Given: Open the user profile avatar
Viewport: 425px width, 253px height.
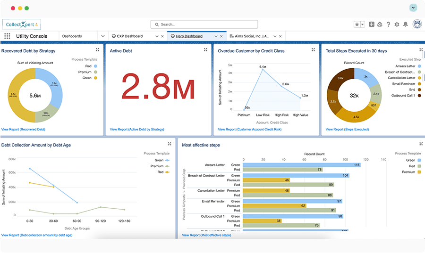Looking at the screenshot, I should [x=417, y=24].
